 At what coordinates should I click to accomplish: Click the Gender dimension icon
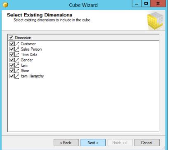[17, 60]
